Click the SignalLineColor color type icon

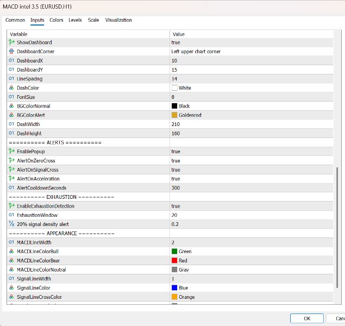click(11, 287)
